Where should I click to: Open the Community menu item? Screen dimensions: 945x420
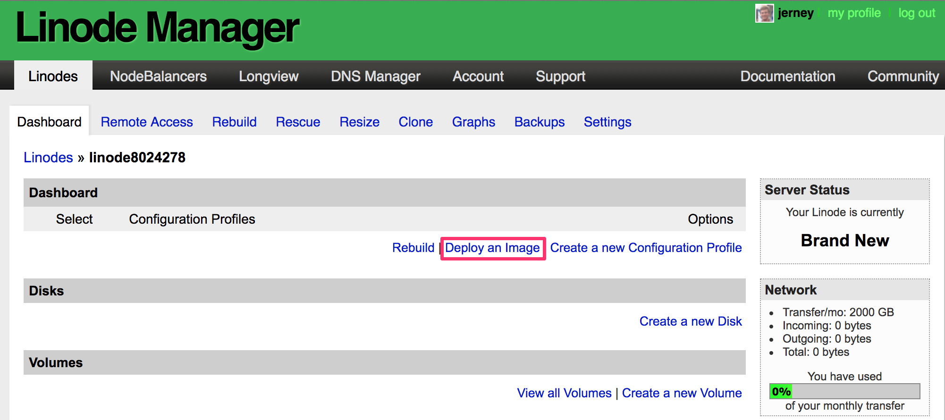(903, 76)
